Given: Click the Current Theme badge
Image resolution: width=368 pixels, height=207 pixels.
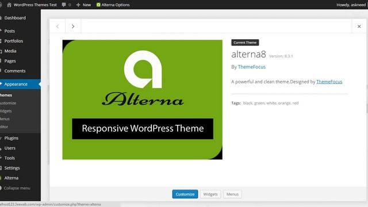Looking at the screenshot, I should (x=245, y=43).
